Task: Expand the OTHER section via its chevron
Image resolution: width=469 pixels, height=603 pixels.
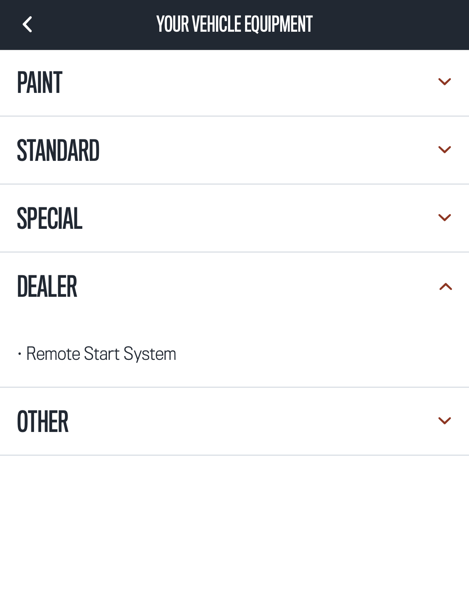Action: (444, 421)
